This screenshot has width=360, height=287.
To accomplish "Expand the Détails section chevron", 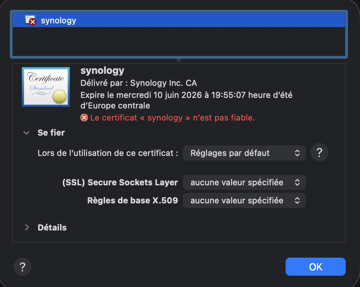I will (x=27, y=227).
